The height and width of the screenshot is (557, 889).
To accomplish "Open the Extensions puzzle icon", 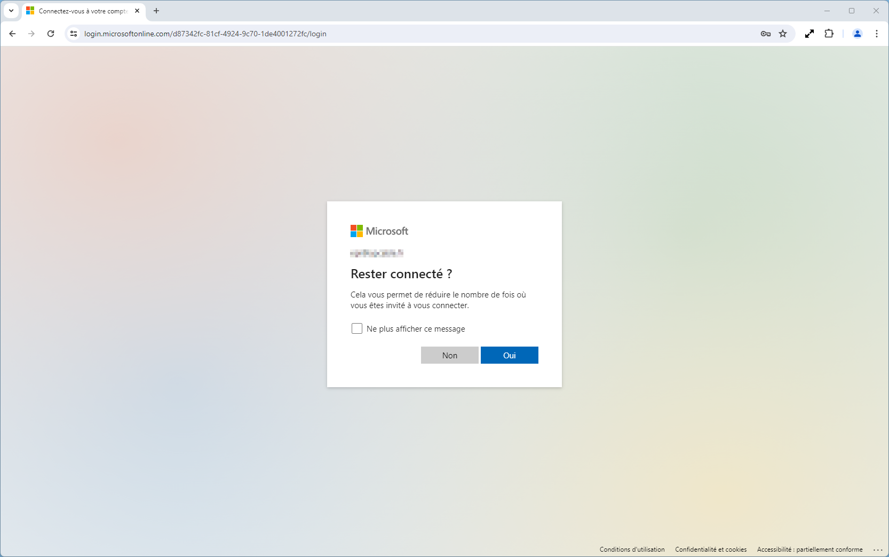I will pyautogui.click(x=829, y=34).
